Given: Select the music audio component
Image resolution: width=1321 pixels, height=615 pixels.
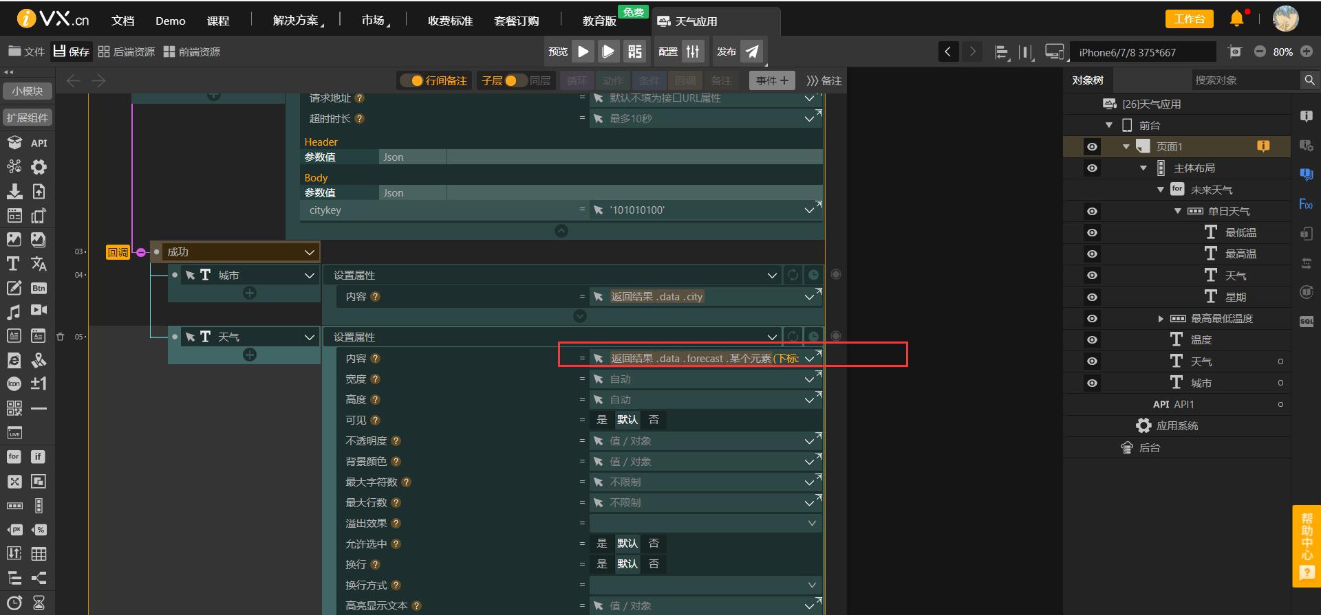Looking at the screenshot, I should coord(13,312).
